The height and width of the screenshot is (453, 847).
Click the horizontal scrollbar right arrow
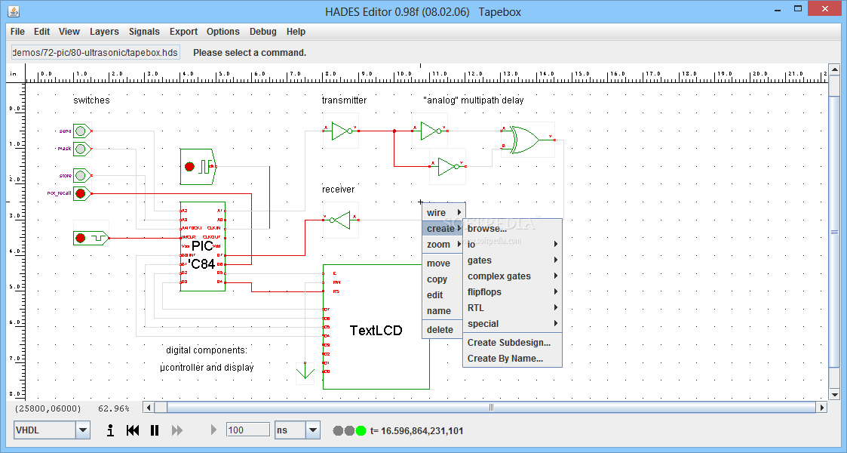coord(822,408)
